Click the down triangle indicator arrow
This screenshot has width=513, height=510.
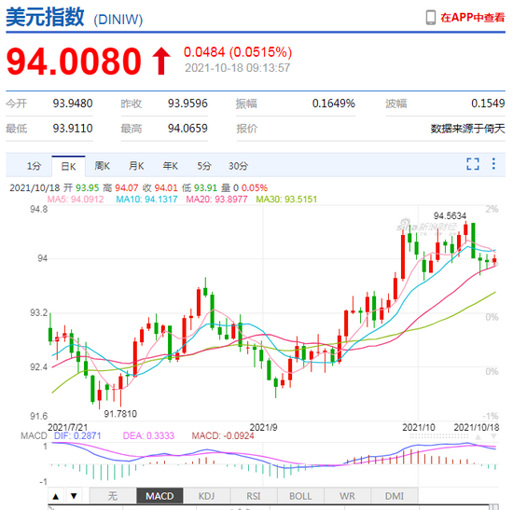tap(74, 496)
